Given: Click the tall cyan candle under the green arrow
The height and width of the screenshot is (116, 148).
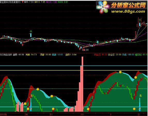Looking at the screenshot, I should (x=31, y=35).
